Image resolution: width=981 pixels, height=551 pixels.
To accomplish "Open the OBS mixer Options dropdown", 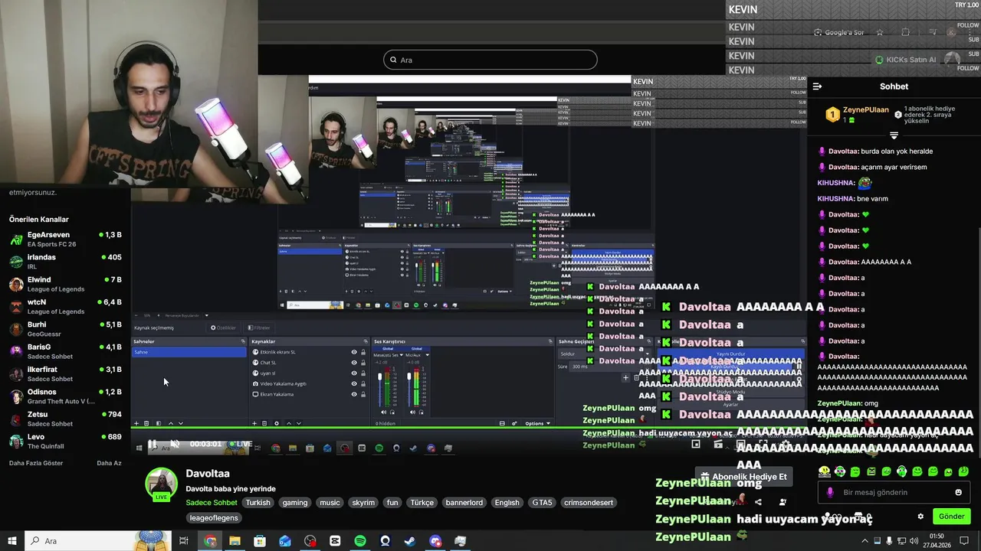I will [x=536, y=423].
